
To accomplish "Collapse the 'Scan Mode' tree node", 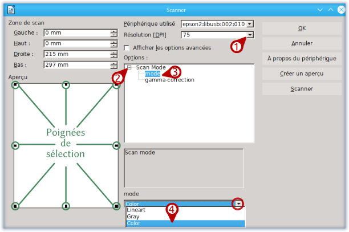I will [129, 67].
